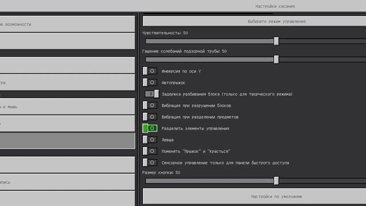Click the Автопрыжок label text
This screenshot has height=206, width=366.
tap(173, 82)
